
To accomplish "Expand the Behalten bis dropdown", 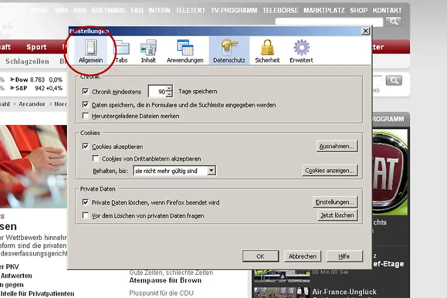I will click(x=211, y=171).
